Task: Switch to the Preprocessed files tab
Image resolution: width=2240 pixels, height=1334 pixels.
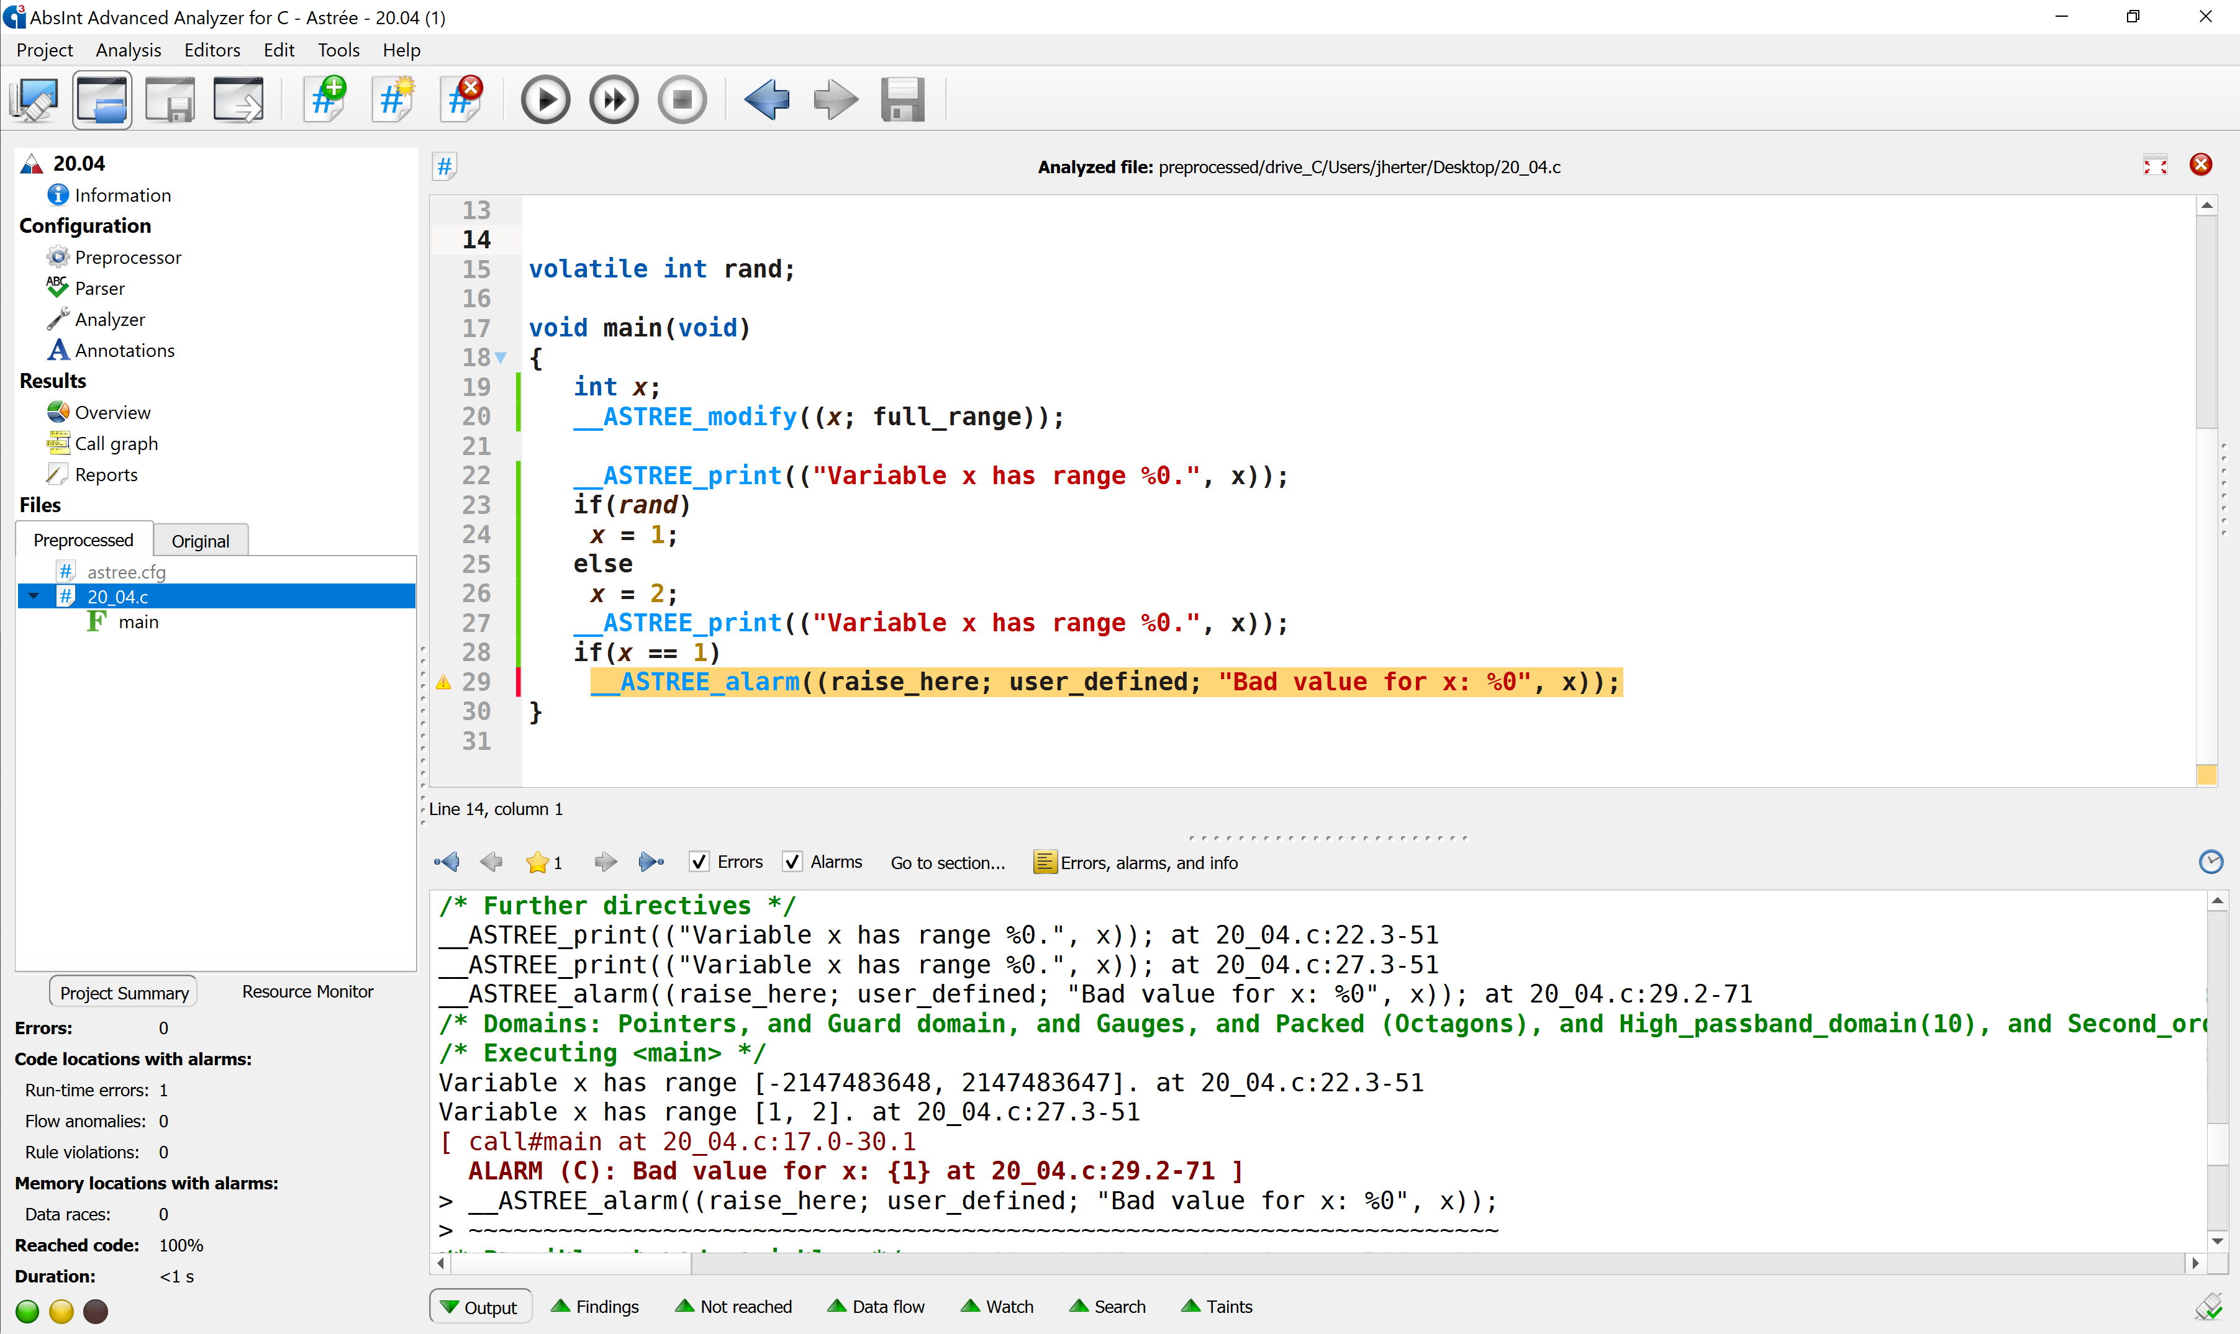Action: coord(84,539)
